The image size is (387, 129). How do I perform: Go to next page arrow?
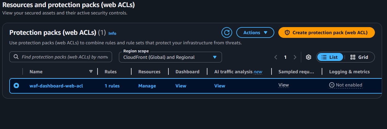295,57
